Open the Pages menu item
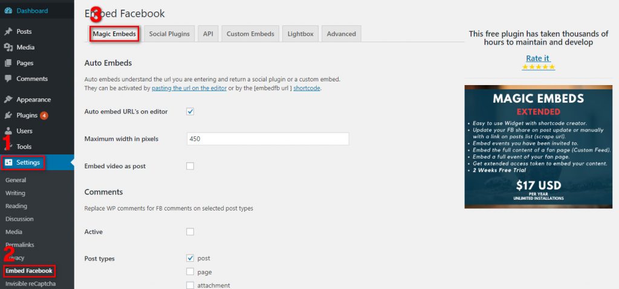619x289 pixels. point(25,63)
